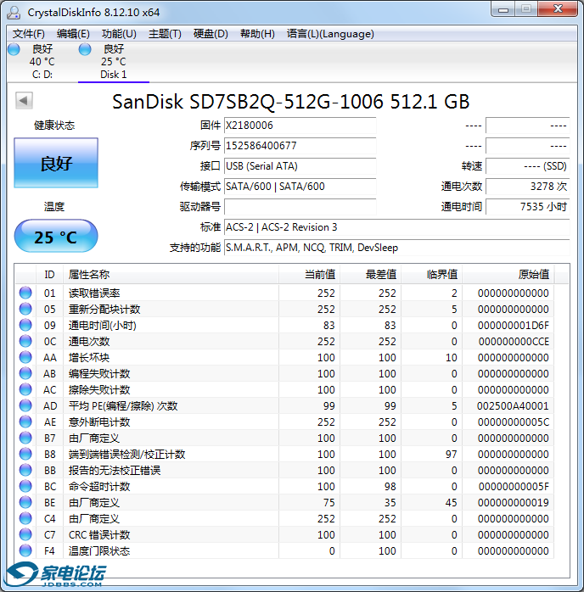This screenshot has height=592, width=584.
Task: Click the standard field ACS-2 Revision 3
Action: click(x=396, y=227)
